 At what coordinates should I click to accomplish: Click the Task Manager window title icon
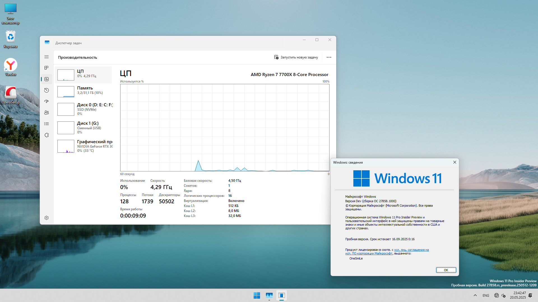coord(47,43)
